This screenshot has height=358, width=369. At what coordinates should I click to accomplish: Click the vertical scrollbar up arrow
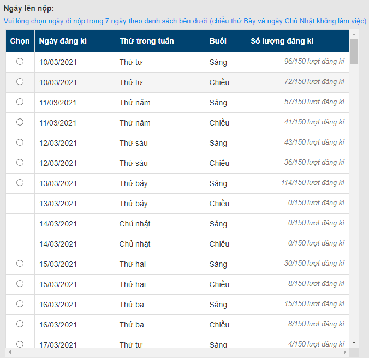(x=354, y=34)
